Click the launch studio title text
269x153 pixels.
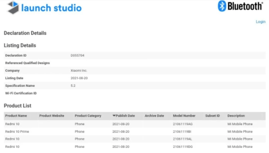[x=51, y=8]
